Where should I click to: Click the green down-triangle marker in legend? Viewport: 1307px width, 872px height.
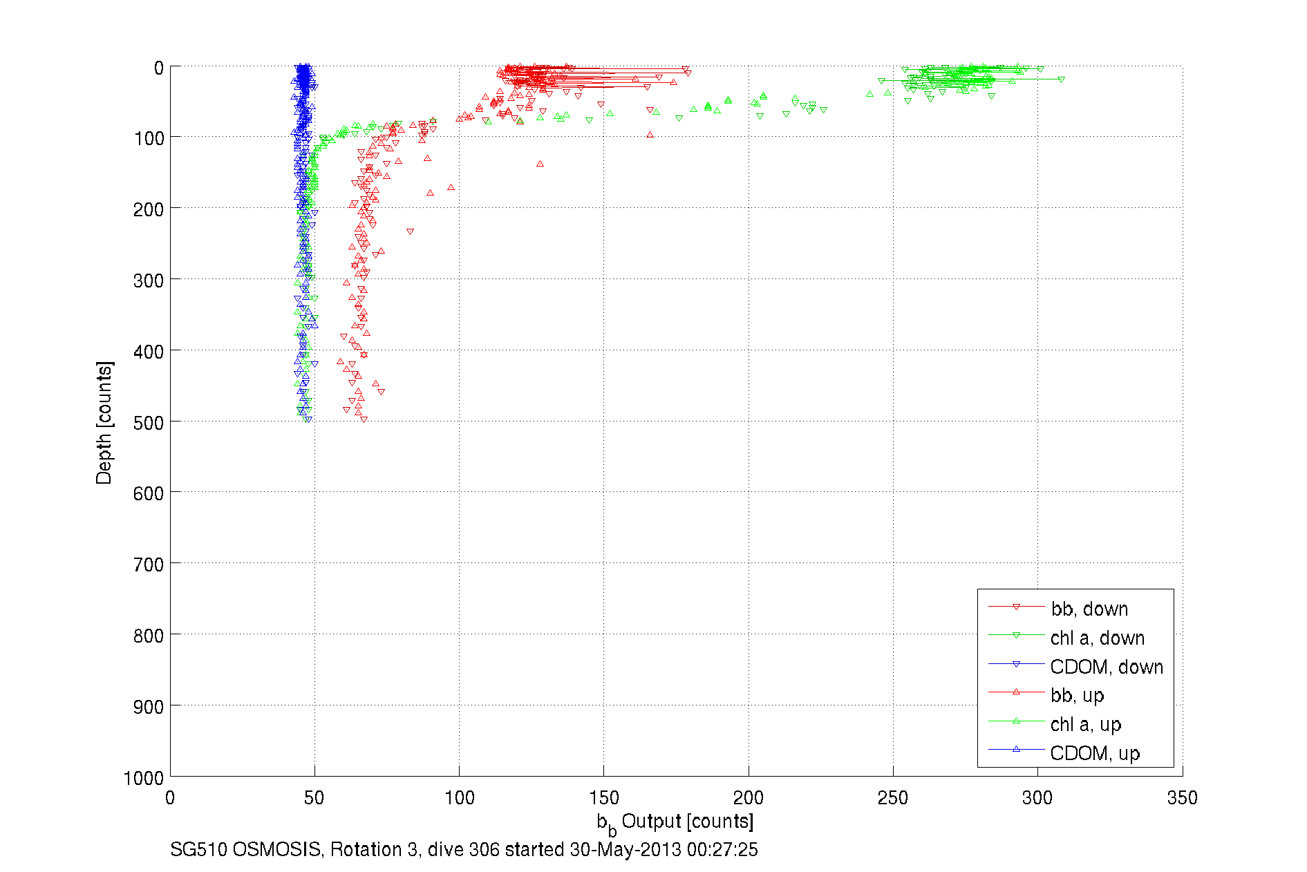[1016, 635]
